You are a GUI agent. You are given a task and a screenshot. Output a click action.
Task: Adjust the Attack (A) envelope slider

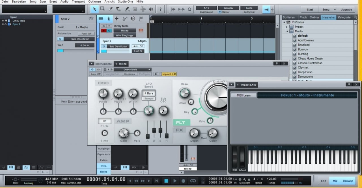point(148,136)
